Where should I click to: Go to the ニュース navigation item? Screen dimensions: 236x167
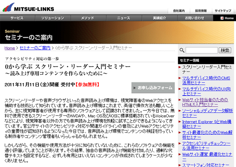coord(124,18)
